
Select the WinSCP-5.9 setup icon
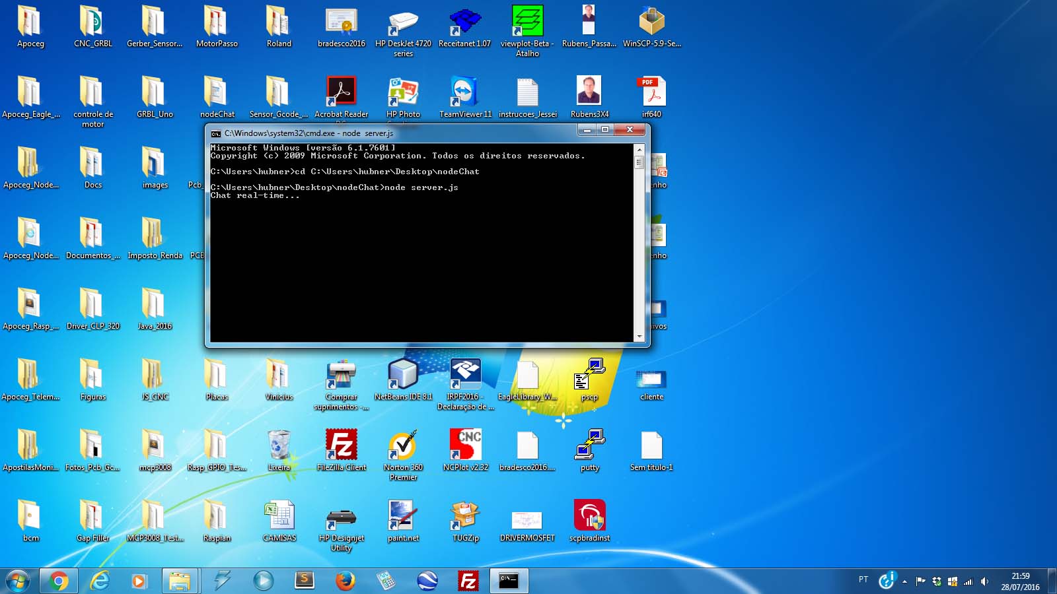click(x=651, y=20)
